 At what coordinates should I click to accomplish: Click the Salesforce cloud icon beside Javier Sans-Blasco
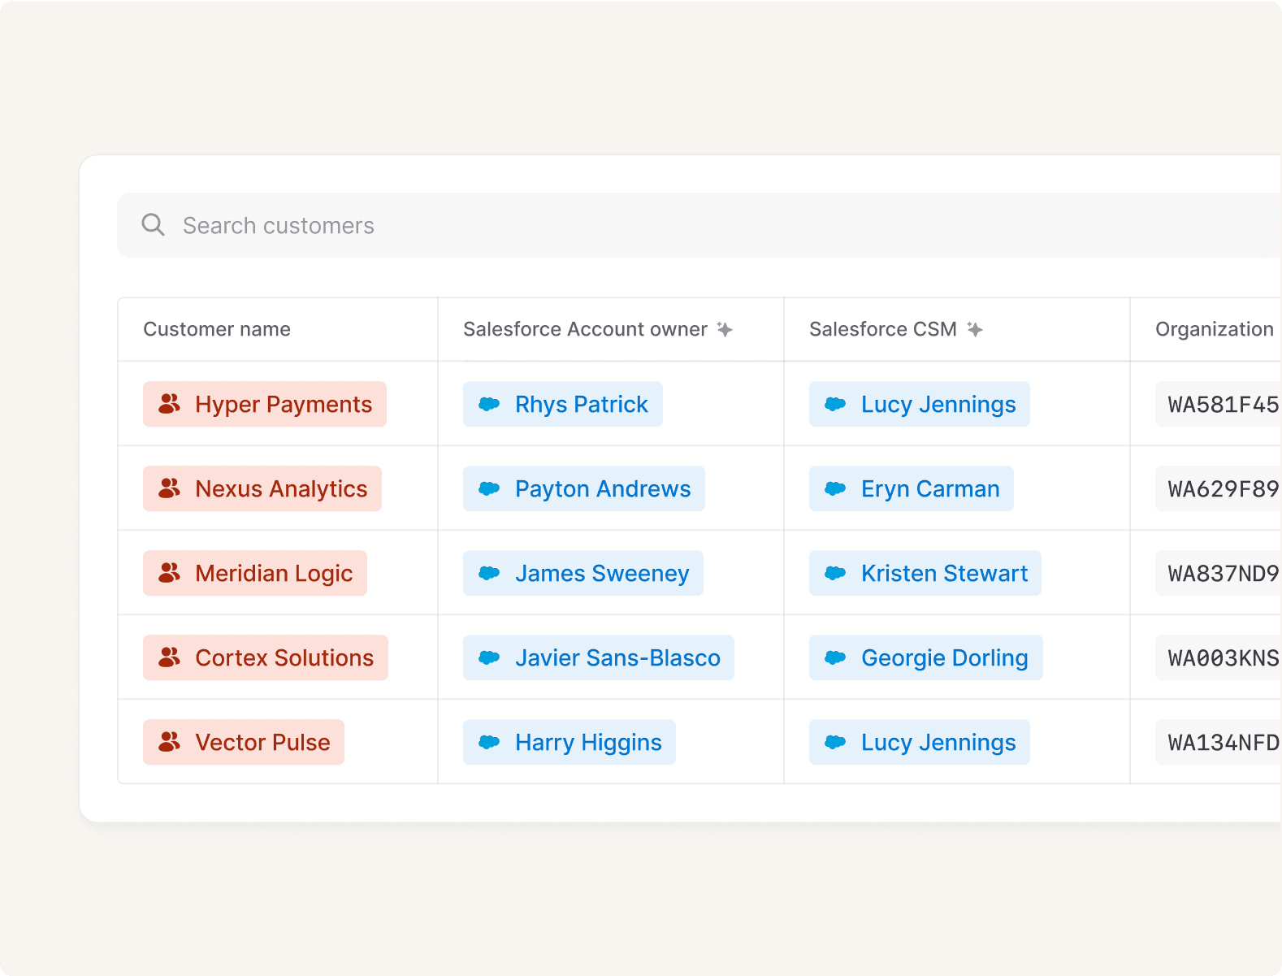coord(489,657)
